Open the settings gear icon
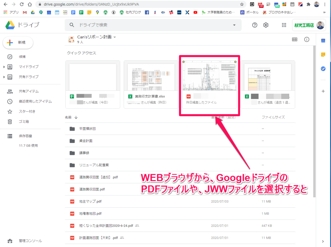This screenshot has height=247, width=331. tap(266, 25)
